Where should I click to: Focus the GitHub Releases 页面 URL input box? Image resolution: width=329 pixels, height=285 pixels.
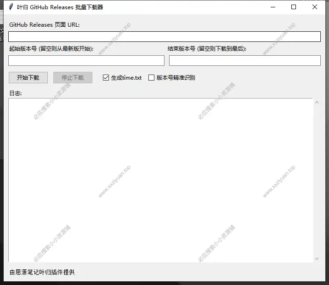tap(164, 37)
